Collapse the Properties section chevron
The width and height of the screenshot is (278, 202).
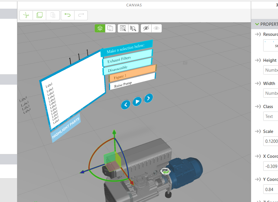click(x=257, y=24)
